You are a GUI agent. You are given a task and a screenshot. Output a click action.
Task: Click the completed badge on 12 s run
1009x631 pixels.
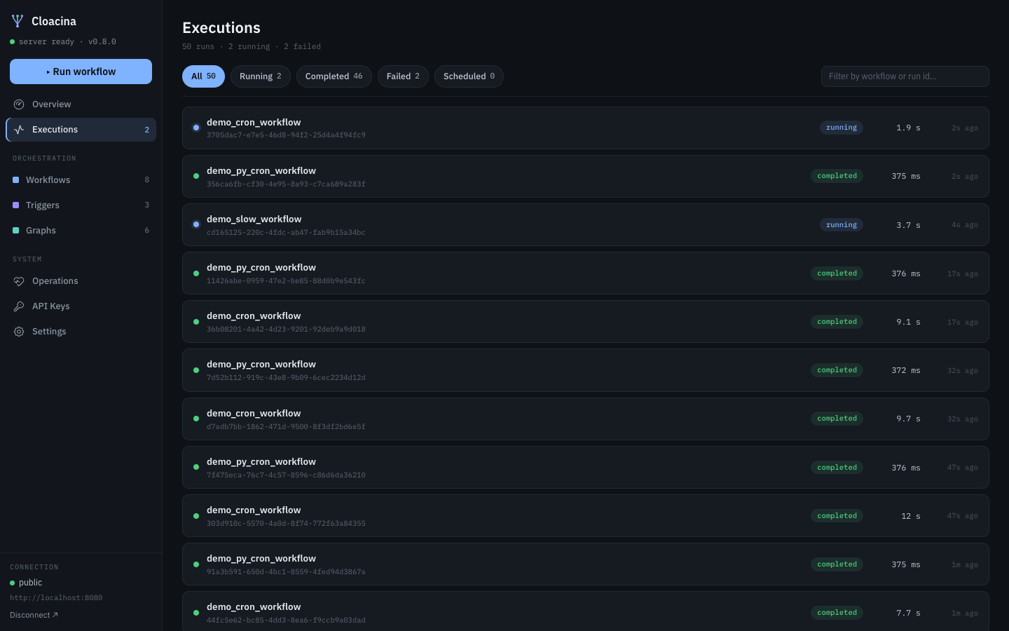[x=837, y=516]
